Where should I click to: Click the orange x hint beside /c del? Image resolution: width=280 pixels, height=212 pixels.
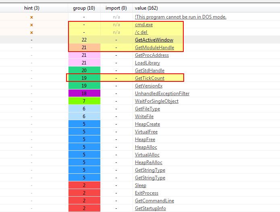(x=31, y=33)
